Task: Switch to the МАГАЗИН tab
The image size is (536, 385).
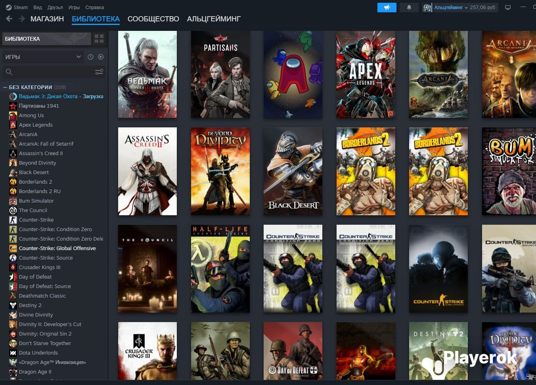Action: coord(47,19)
